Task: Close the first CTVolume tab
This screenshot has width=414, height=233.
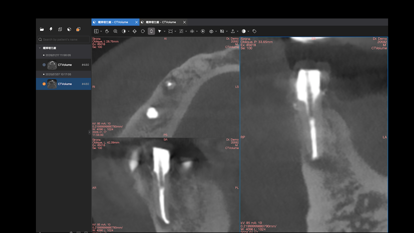Action: [x=136, y=22]
